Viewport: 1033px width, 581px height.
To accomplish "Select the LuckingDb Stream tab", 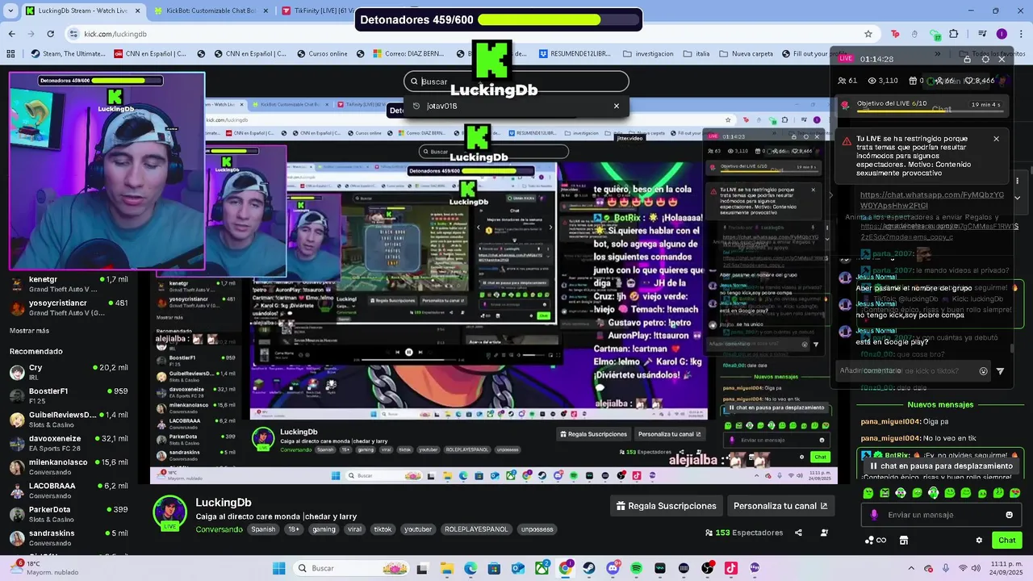I will [82, 10].
